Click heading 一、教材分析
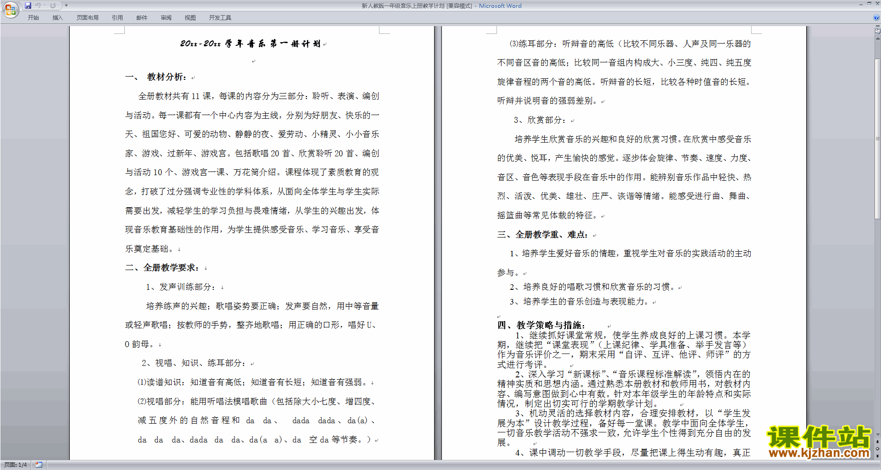This screenshot has width=881, height=470. pos(156,77)
